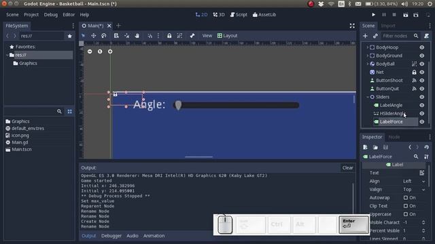The image size is (435, 244).
Task: Open the Scene menu
Action: 12,15
